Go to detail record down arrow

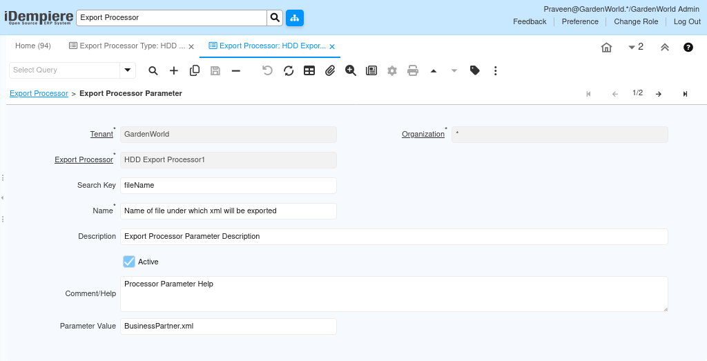pos(454,70)
